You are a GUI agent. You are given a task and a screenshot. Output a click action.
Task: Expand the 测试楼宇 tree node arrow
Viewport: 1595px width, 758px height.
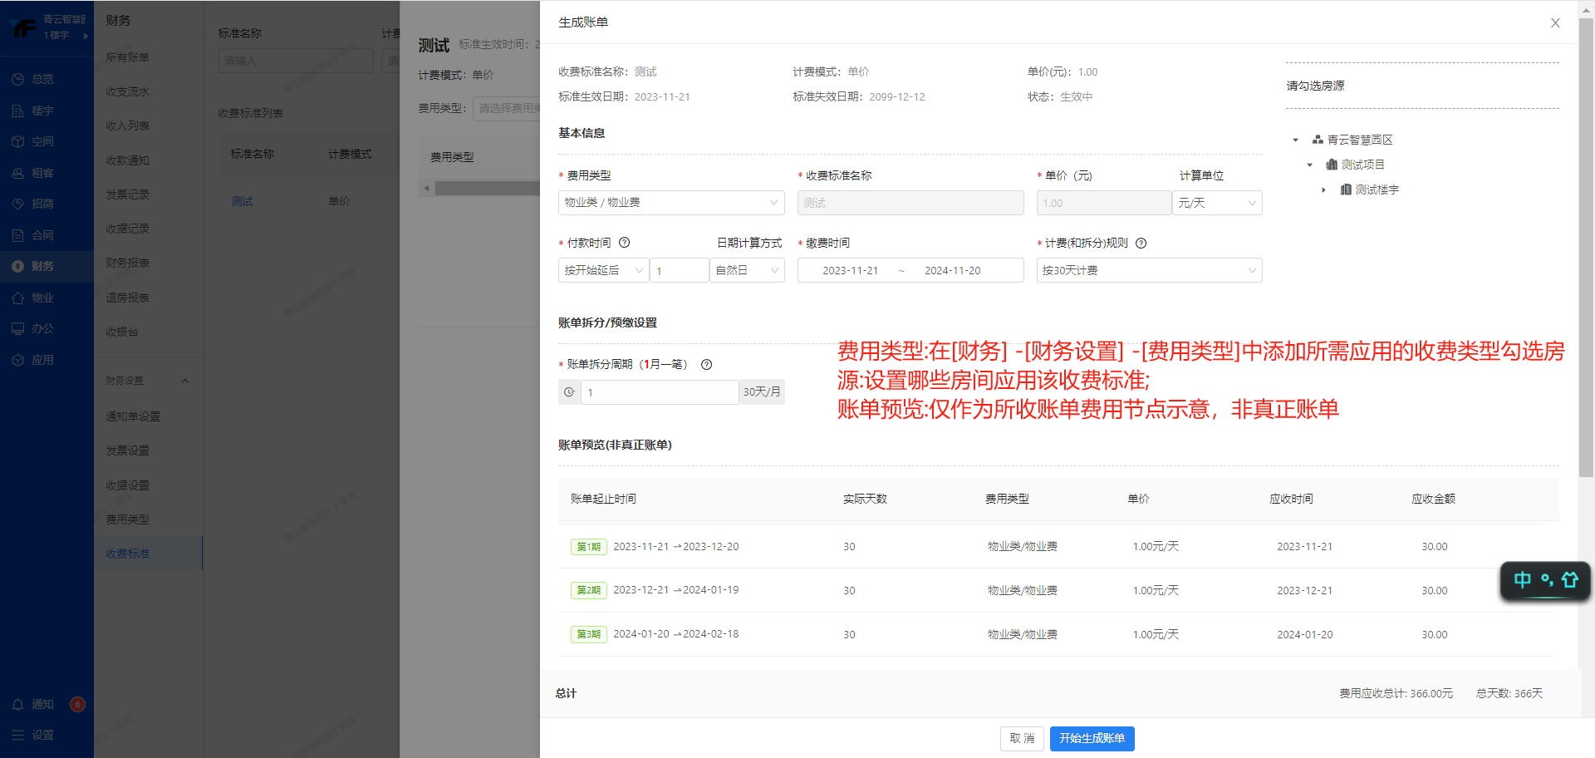click(x=1323, y=190)
